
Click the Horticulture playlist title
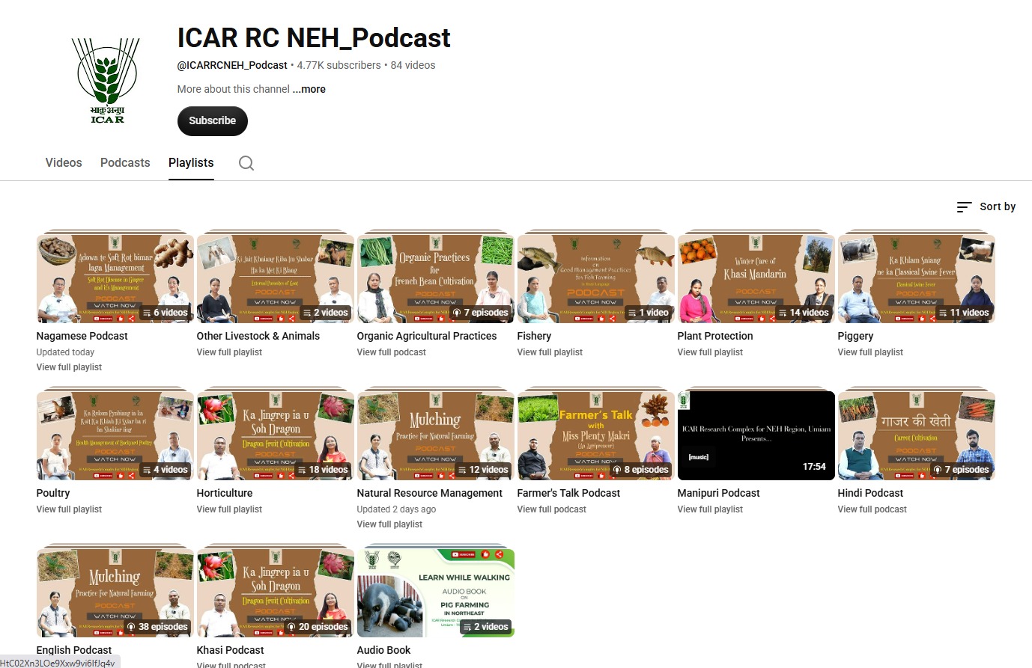tap(225, 493)
